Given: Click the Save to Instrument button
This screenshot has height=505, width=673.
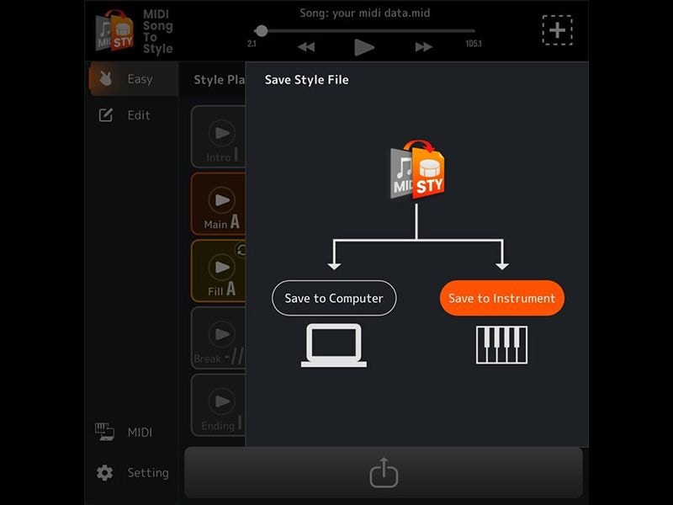Looking at the screenshot, I should [x=501, y=298].
